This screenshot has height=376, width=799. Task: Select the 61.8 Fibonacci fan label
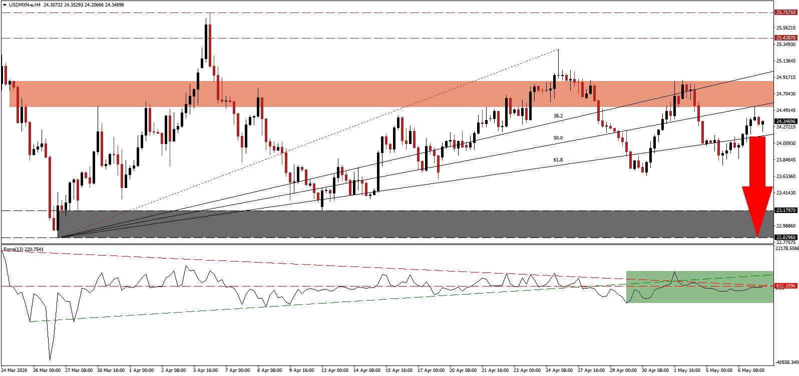558,160
